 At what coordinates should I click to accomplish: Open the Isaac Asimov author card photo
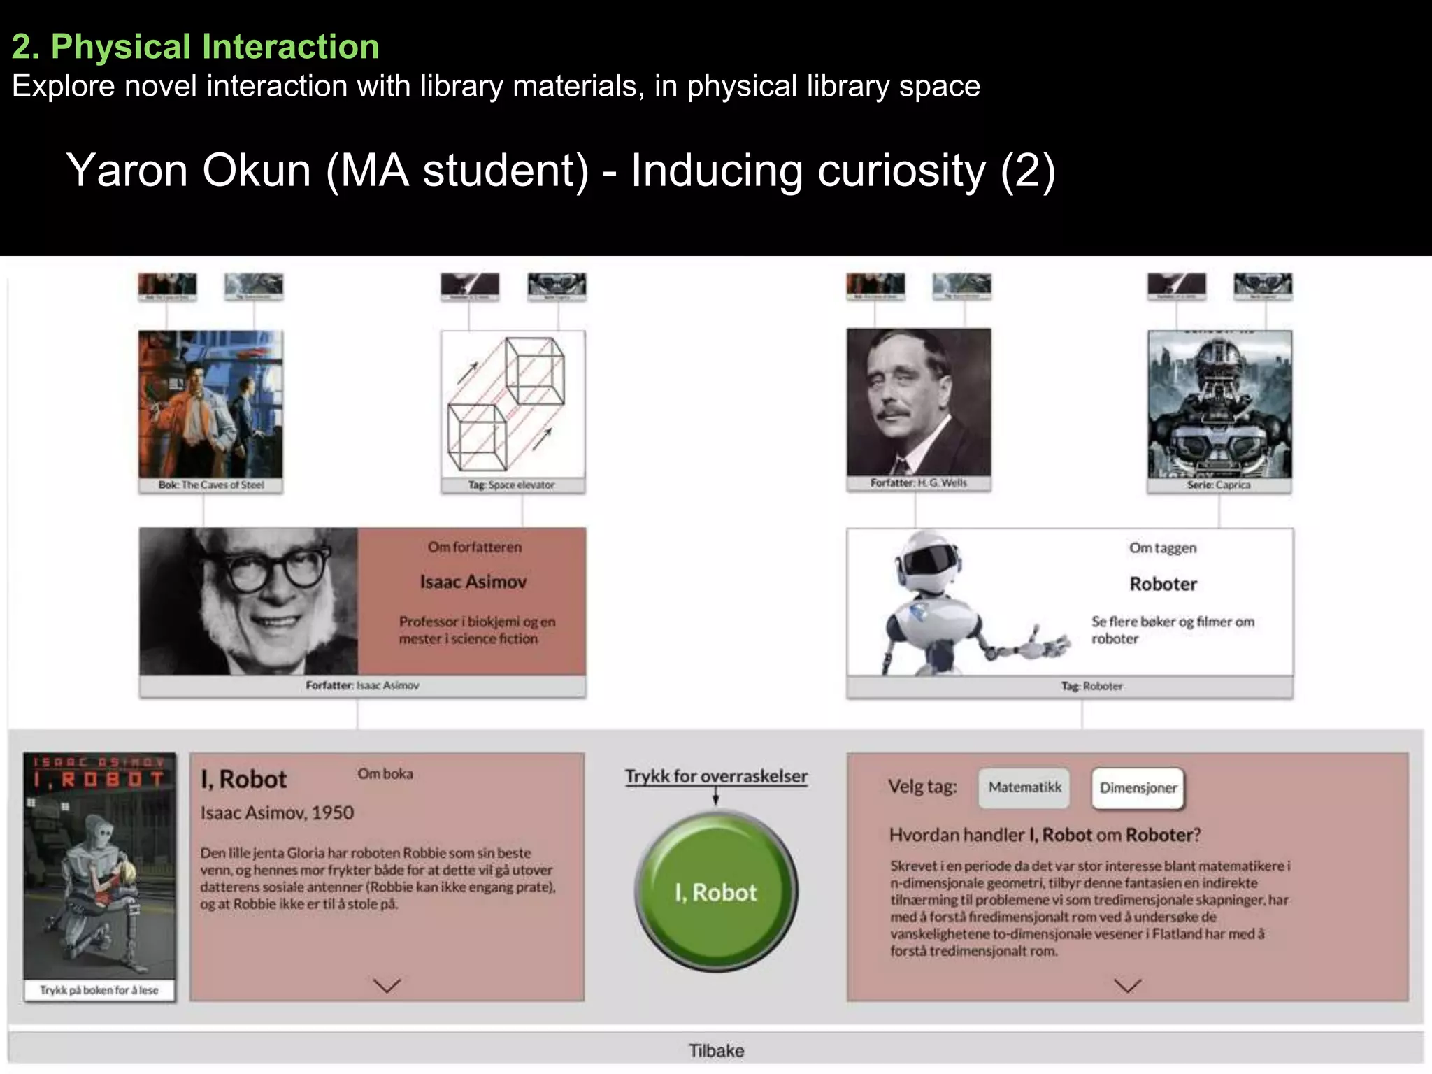point(249,601)
